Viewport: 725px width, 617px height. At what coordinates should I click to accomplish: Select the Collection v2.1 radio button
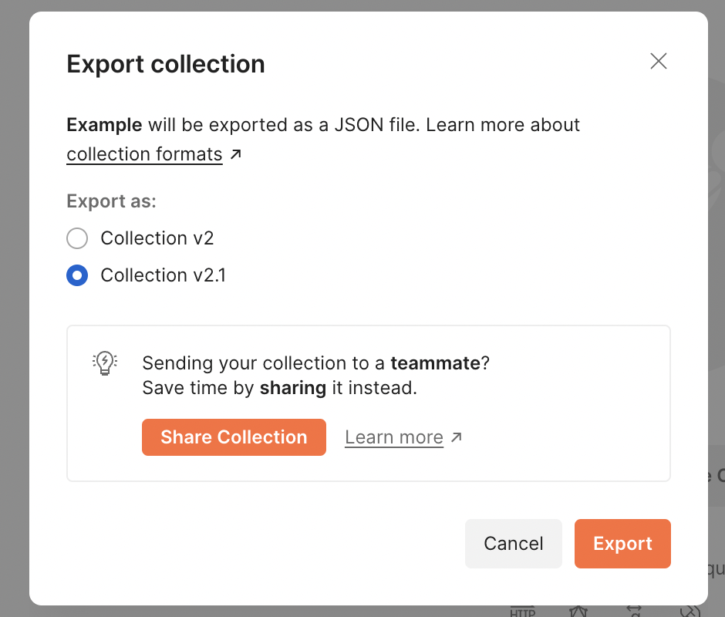(x=77, y=275)
